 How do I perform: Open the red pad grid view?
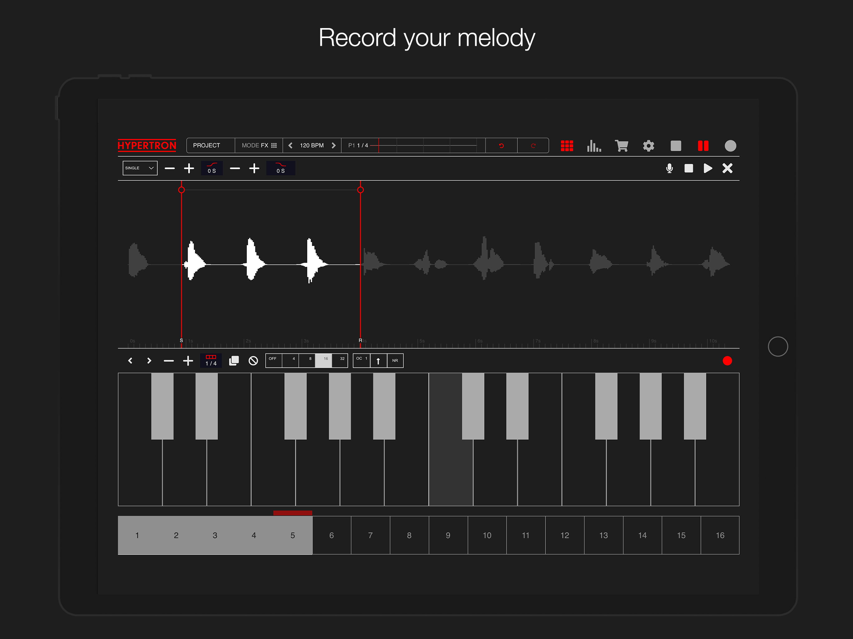pos(566,146)
